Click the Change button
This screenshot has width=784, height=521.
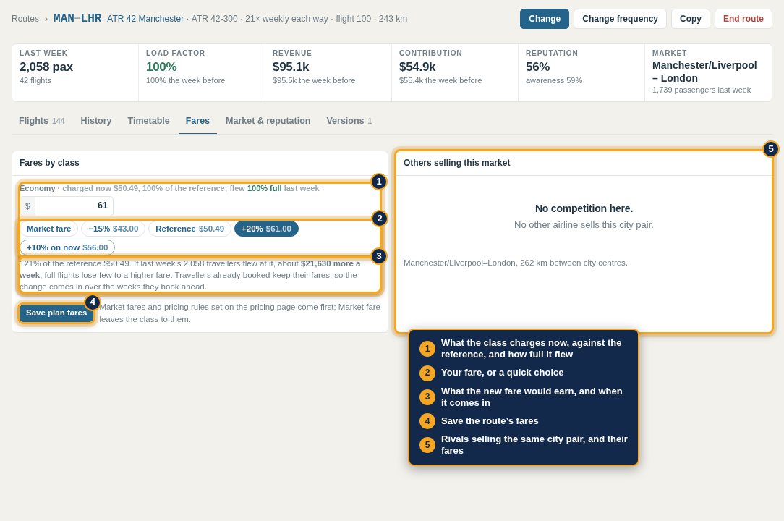tap(544, 19)
